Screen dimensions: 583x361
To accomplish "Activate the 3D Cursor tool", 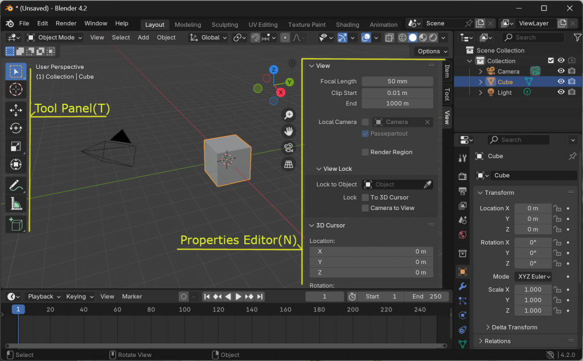I will click(15, 89).
